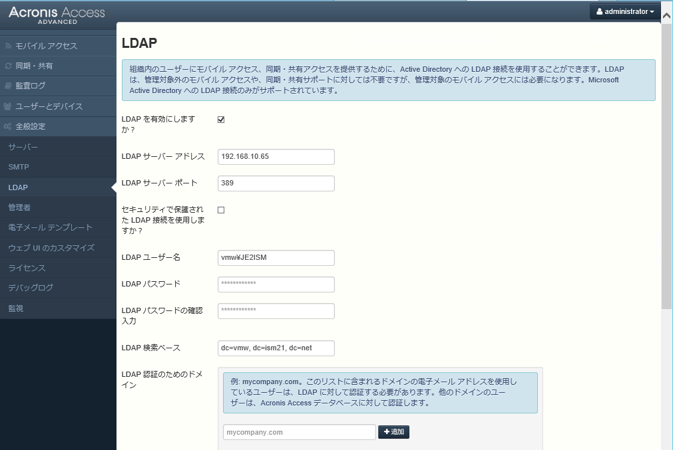
Task: Click the Acronis Access Advanced logo
Action: coord(57,15)
